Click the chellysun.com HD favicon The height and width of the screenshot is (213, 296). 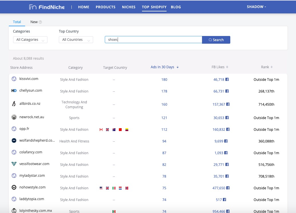pyautogui.click(x=14, y=91)
